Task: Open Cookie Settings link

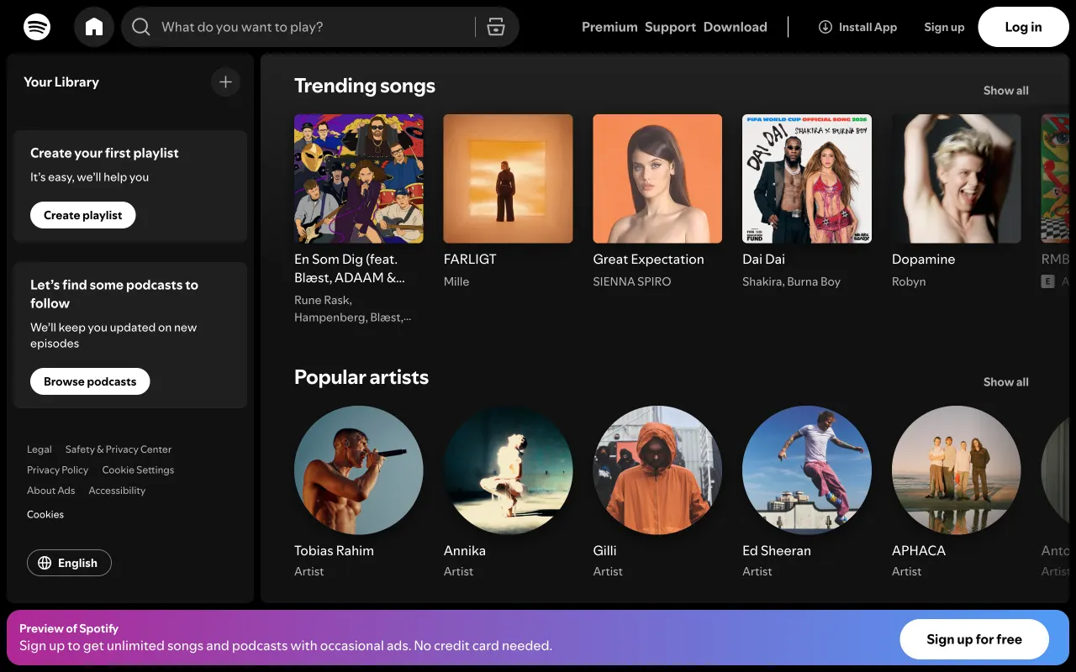Action: tap(138, 470)
